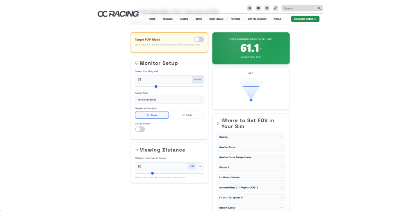Open the YouTube channel icon
Screen dimensions: 420x211
pos(258,8)
